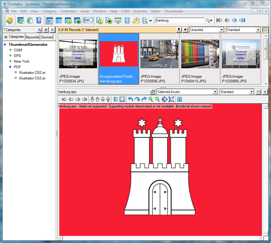Switch to the All tab

(x=6, y=37)
